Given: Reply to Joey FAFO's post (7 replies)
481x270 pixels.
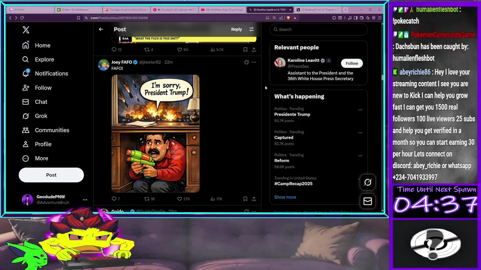Looking at the screenshot, I should point(116,199).
